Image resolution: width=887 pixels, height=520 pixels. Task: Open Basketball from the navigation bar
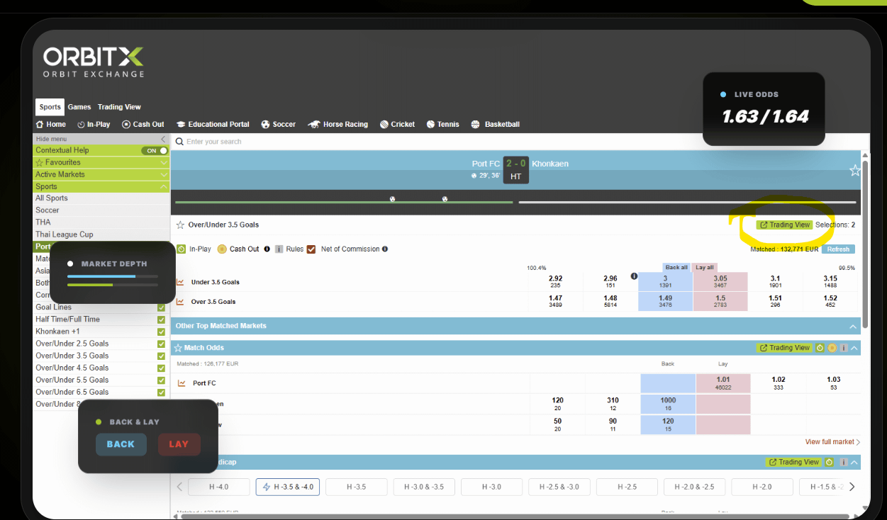(495, 124)
